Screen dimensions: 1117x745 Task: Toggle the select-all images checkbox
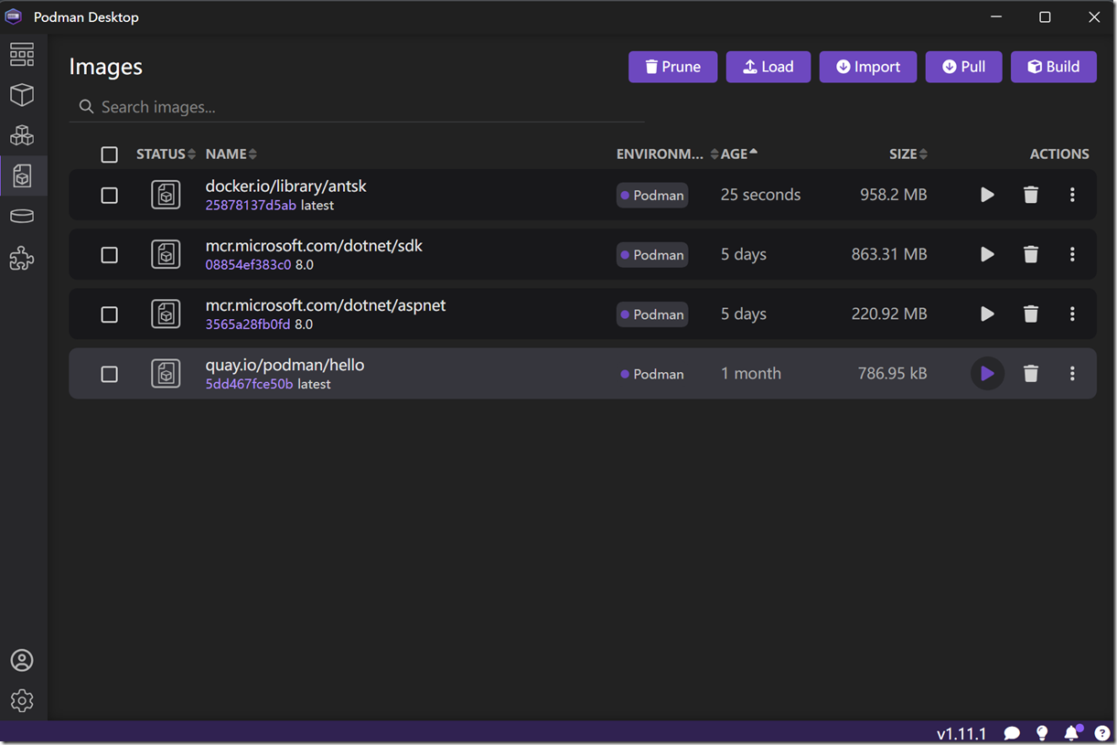point(109,154)
